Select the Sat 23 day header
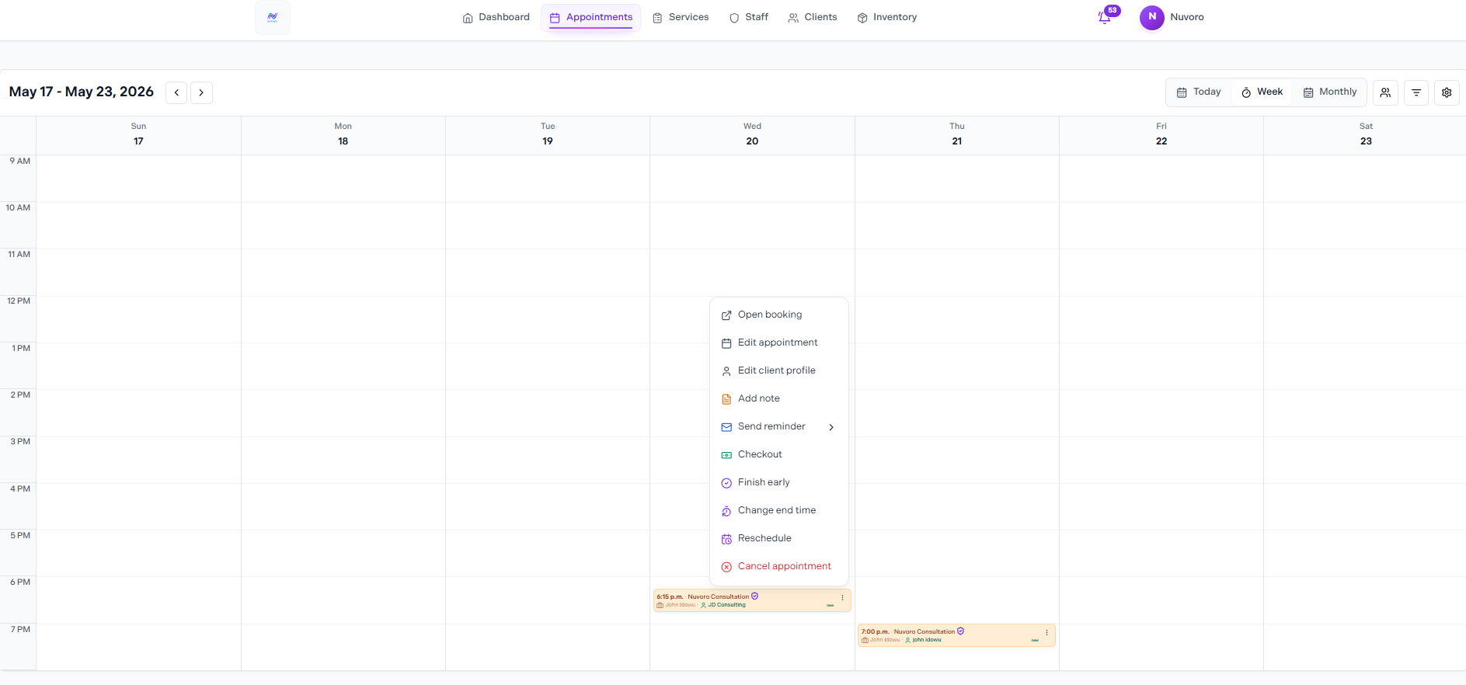 pyautogui.click(x=1366, y=134)
